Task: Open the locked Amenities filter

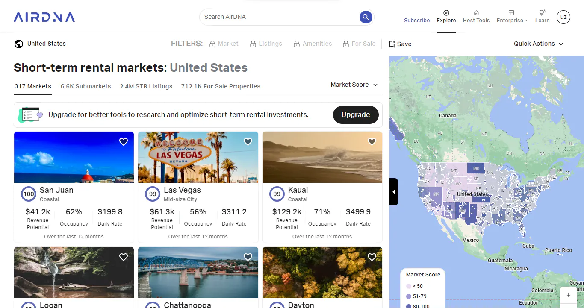Action: click(x=313, y=44)
